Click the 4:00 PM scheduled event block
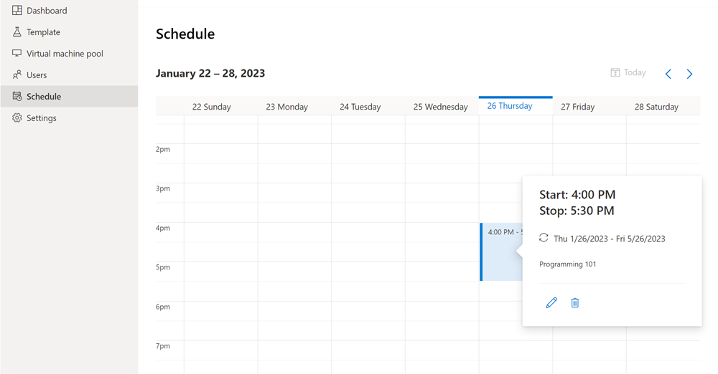 point(501,251)
